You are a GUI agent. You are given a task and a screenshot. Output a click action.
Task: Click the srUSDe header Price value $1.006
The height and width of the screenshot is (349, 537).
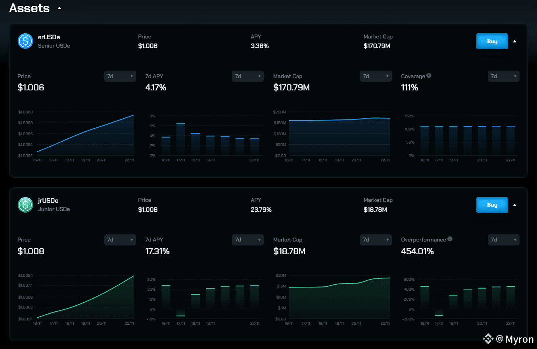coord(148,46)
